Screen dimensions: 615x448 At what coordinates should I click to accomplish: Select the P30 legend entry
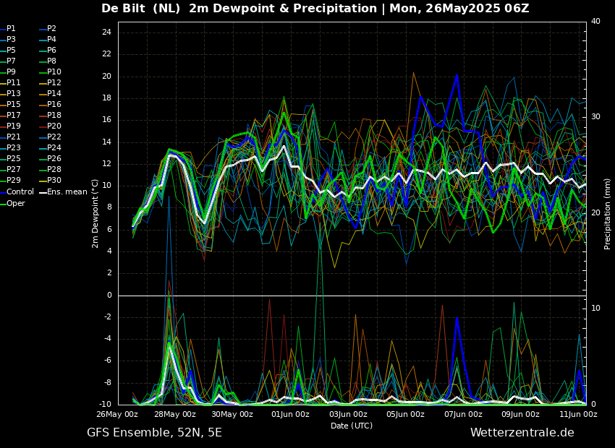(54, 181)
